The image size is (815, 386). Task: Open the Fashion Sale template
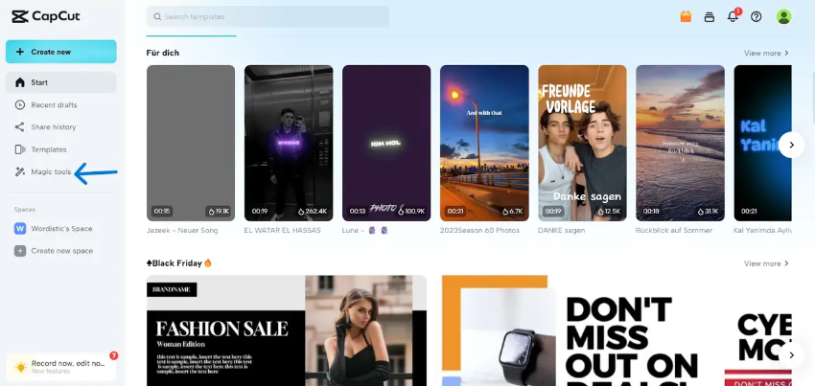[287, 330]
